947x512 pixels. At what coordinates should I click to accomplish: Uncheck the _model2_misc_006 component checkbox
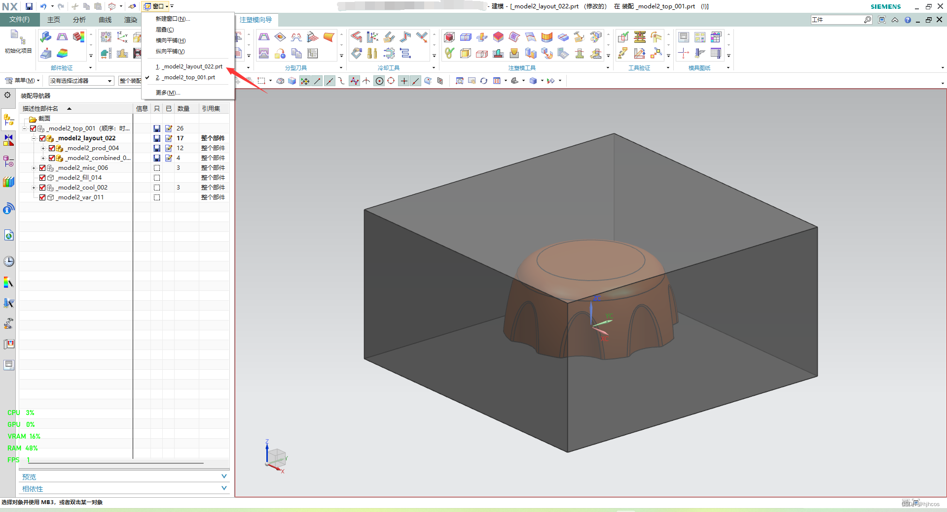(x=42, y=168)
